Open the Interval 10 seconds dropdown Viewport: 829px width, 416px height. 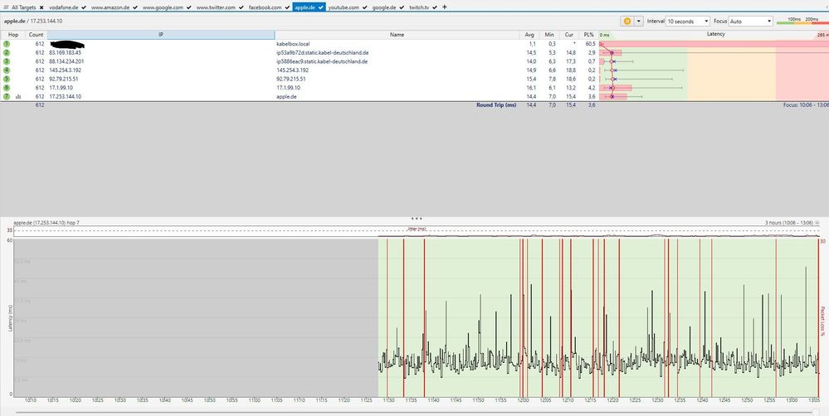(688, 21)
